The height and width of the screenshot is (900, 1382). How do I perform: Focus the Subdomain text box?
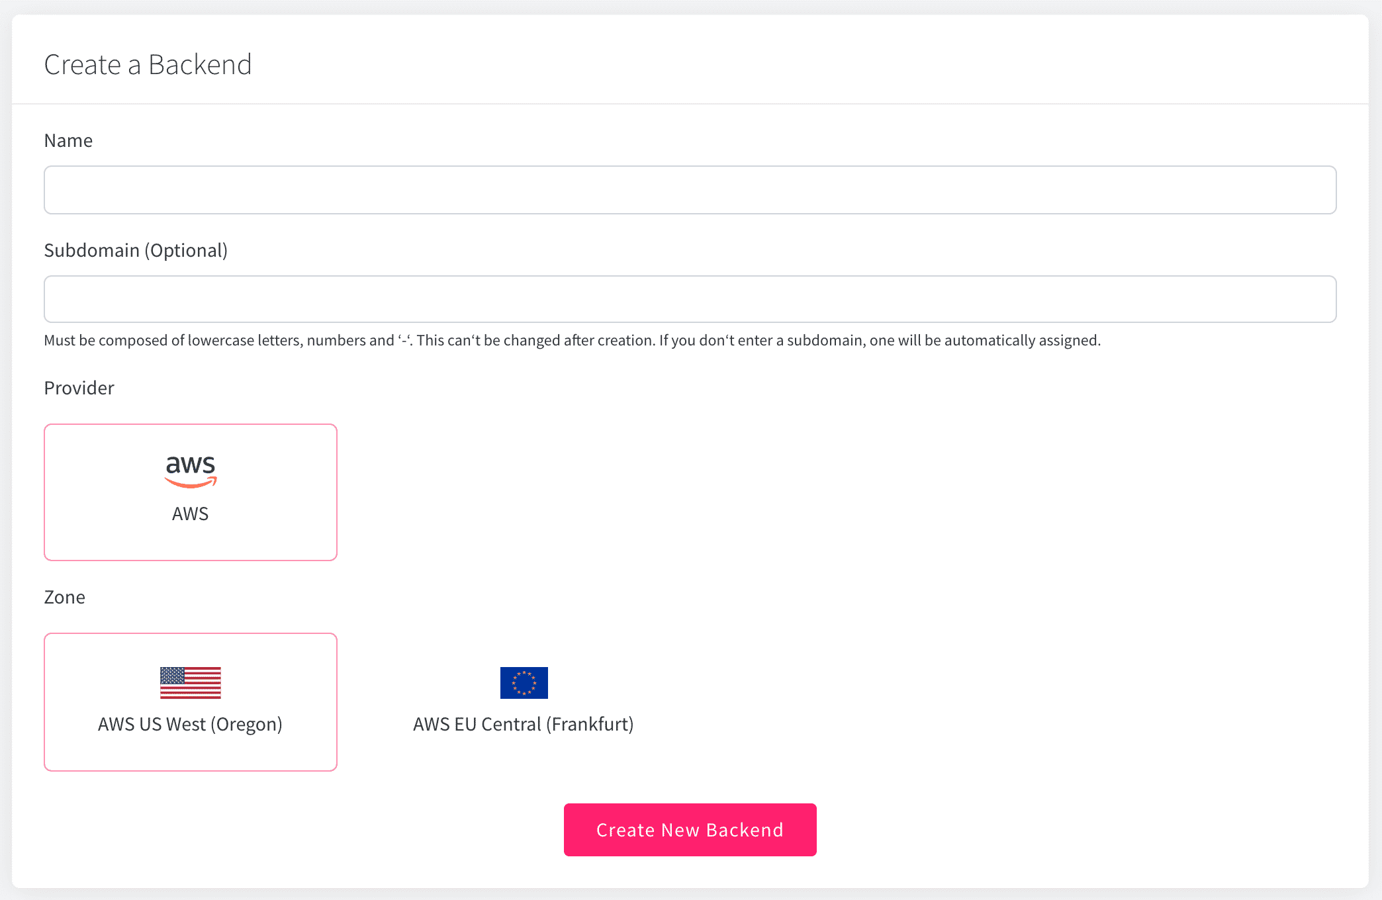(x=690, y=299)
